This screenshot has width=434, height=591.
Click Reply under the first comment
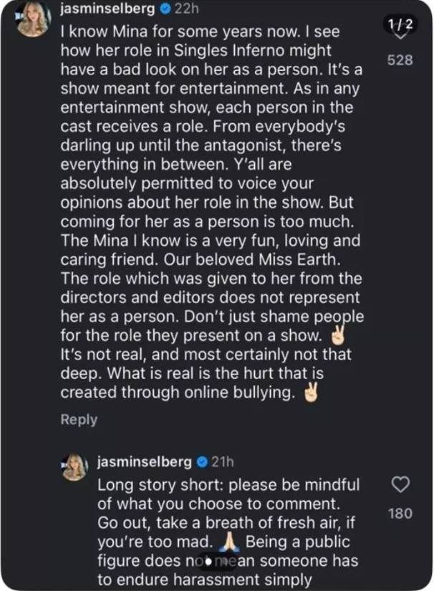pyautogui.click(x=79, y=420)
